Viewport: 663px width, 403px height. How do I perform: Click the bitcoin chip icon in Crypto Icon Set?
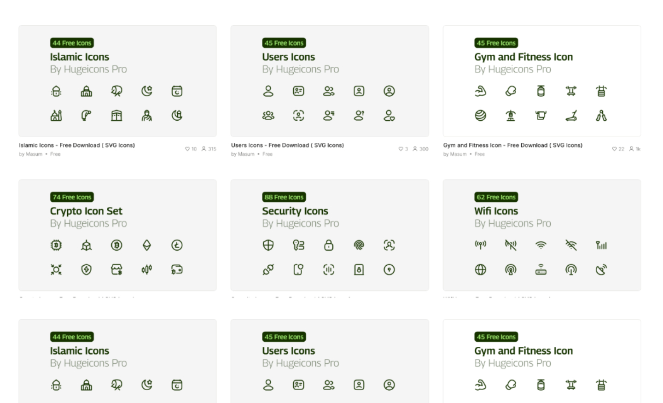point(56,245)
